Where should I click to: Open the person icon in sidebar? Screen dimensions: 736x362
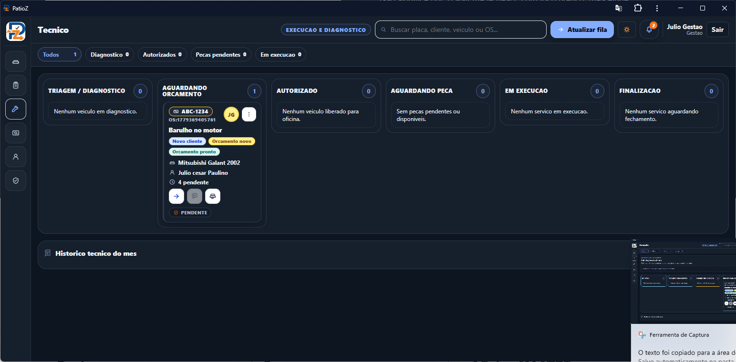pos(16,157)
